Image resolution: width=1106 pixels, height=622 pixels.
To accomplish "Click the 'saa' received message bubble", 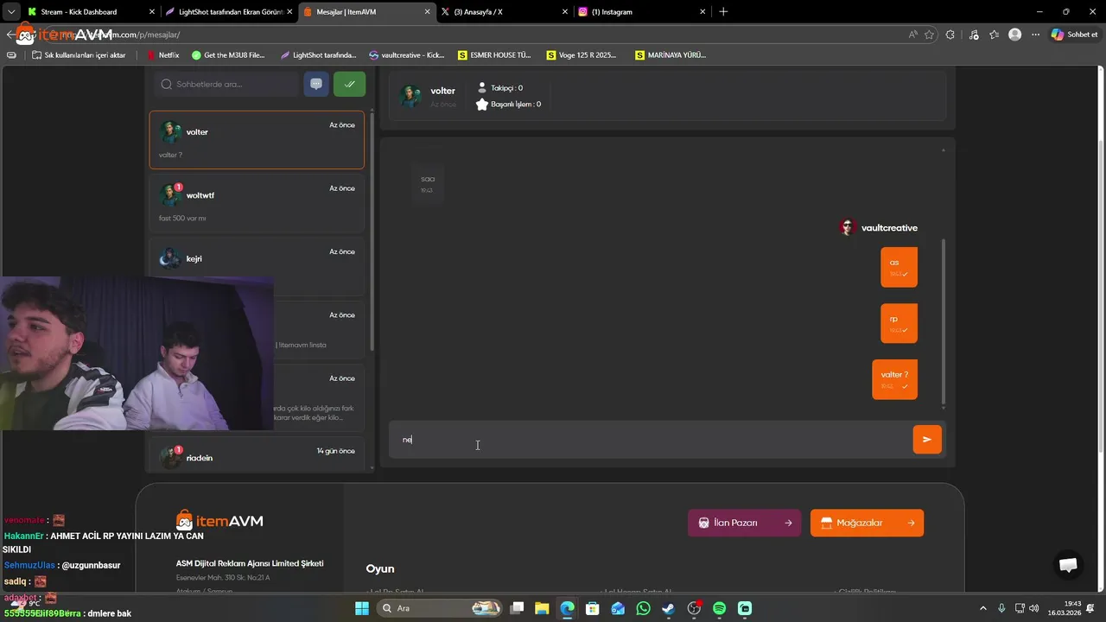I will 428,183.
